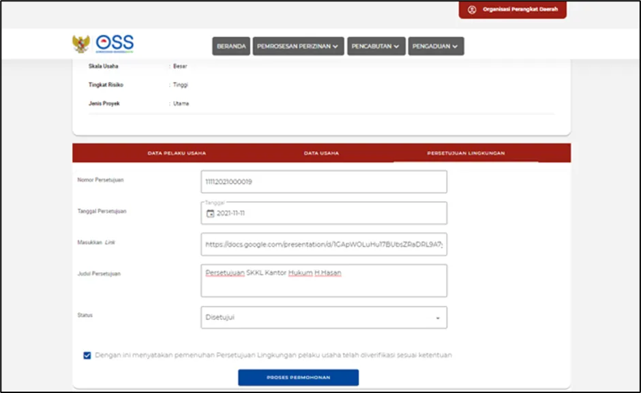
Task: Click the Judul Persetujuan text area
Action: pyautogui.click(x=324, y=281)
